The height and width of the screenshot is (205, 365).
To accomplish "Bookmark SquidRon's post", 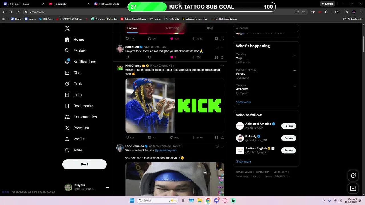I will (216, 57).
